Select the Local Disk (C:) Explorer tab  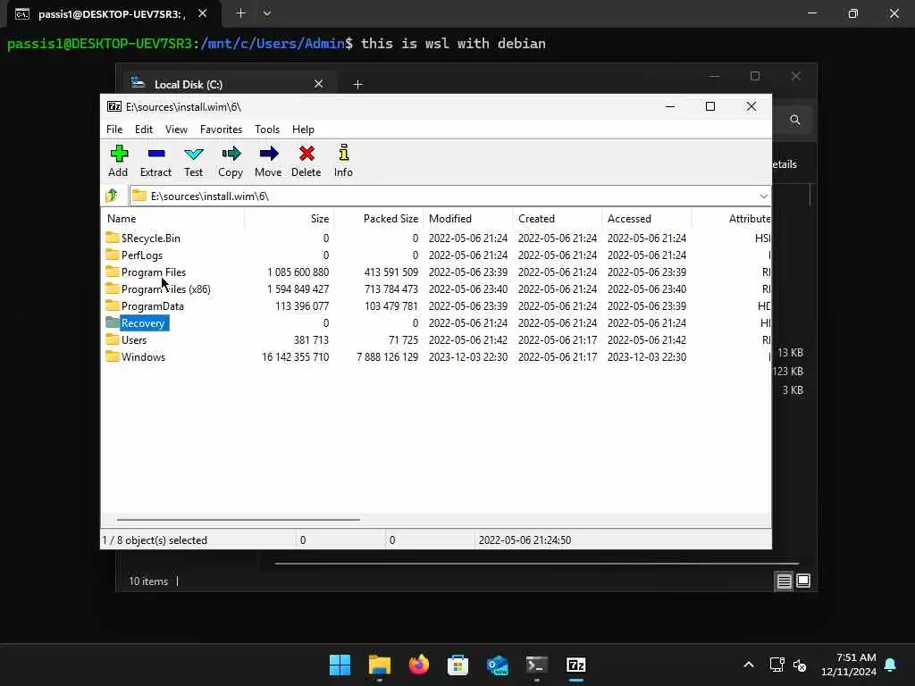228,84
